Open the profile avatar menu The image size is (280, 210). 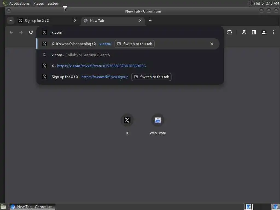point(264,32)
